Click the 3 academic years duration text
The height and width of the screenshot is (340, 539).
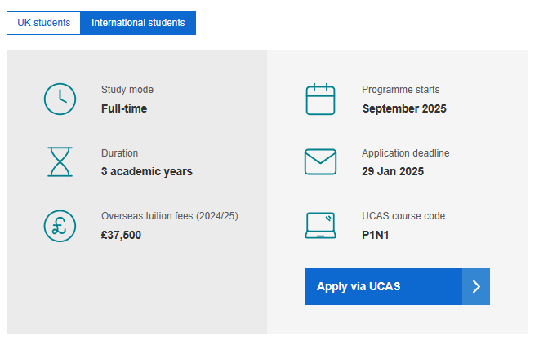tap(147, 171)
